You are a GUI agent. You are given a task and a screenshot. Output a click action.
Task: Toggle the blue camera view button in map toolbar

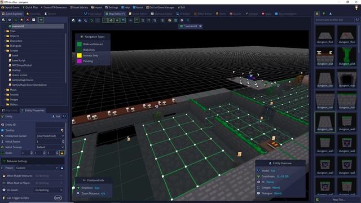[x=123, y=20]
